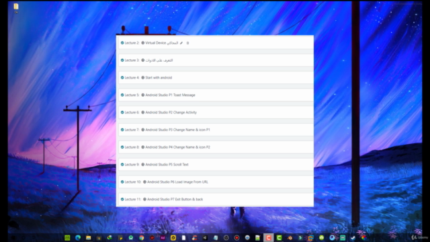Click the published checkmark on Lecture 11

122,200
